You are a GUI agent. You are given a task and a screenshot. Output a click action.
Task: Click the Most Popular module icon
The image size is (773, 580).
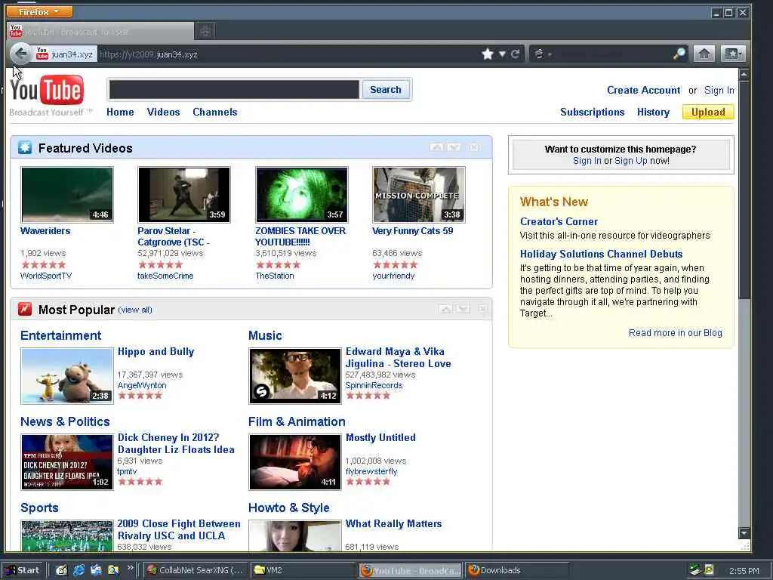25,309
